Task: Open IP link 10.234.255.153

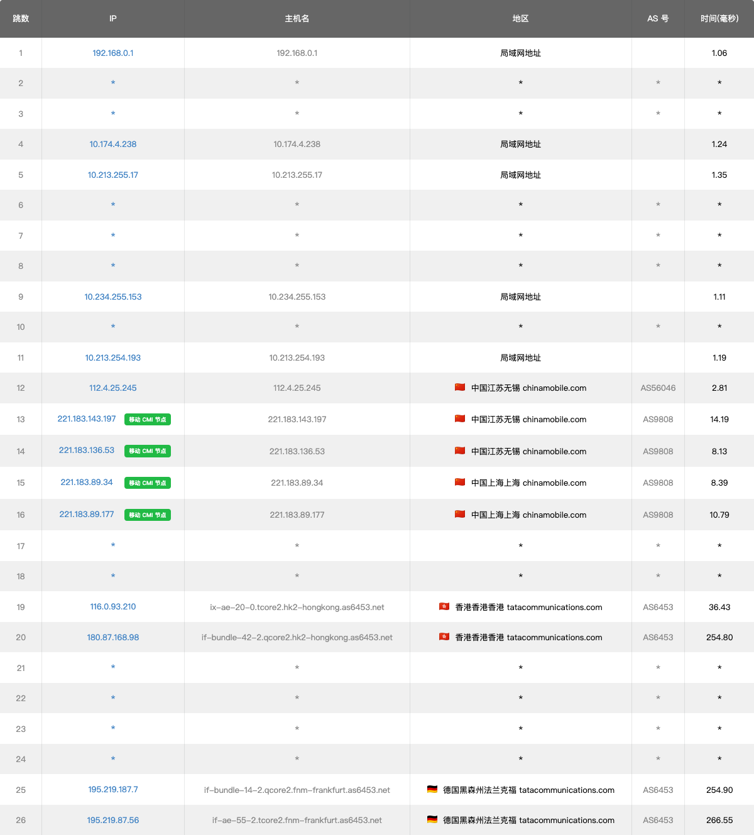Action: pyautogui.click(x=113, y=297)
